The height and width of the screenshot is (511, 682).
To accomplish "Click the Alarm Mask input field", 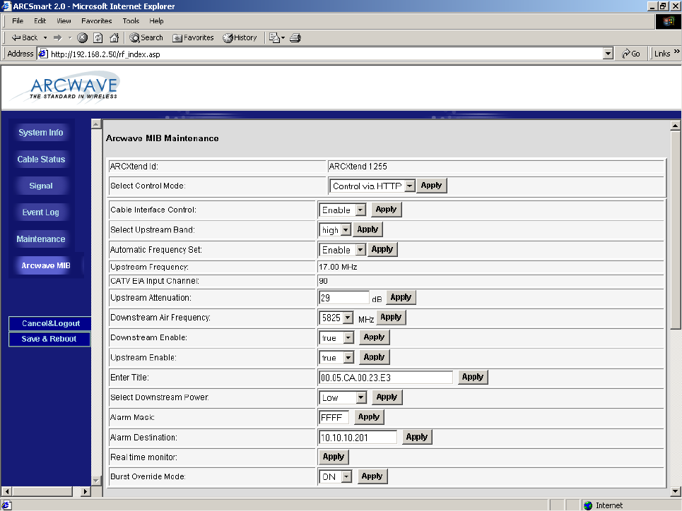I will pyautogui.click(x=334, y=418).
